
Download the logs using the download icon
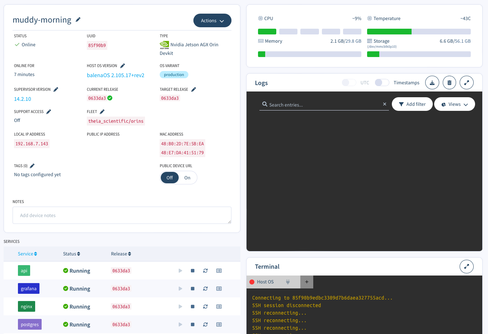[x=432, y=83]
